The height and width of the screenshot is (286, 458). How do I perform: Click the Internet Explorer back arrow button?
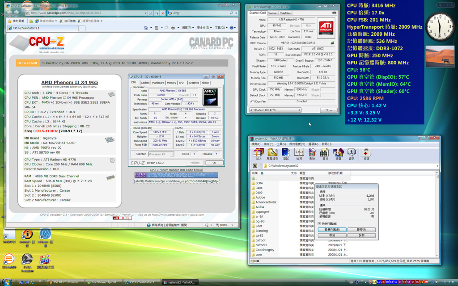[x=10, y=13]
